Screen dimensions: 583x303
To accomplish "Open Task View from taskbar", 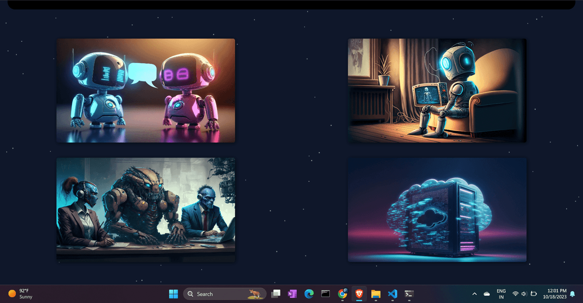I will [276, 294].
